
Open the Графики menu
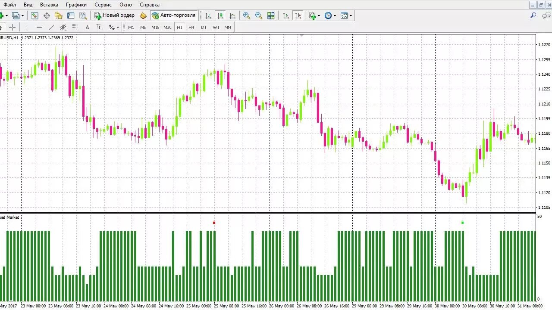tap(76, 5)
